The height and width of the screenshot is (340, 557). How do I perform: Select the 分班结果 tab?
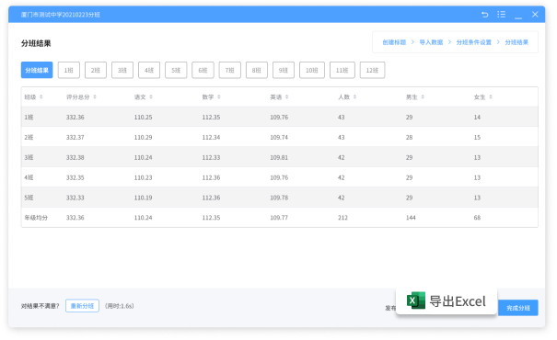(x=37, y=70)
